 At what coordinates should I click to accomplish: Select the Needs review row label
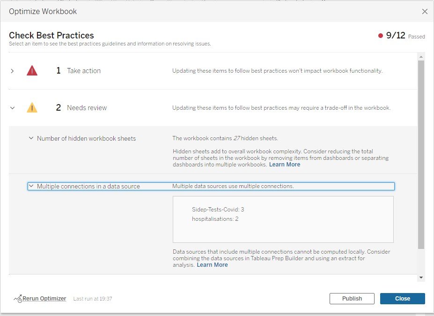coord(87,107)
